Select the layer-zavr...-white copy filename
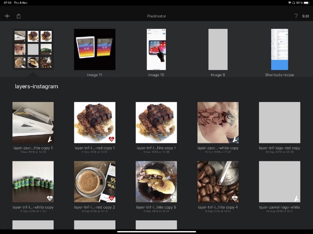The width and height of the screenshot is (313, 234). pyautogui.click(x=218, y=148)
